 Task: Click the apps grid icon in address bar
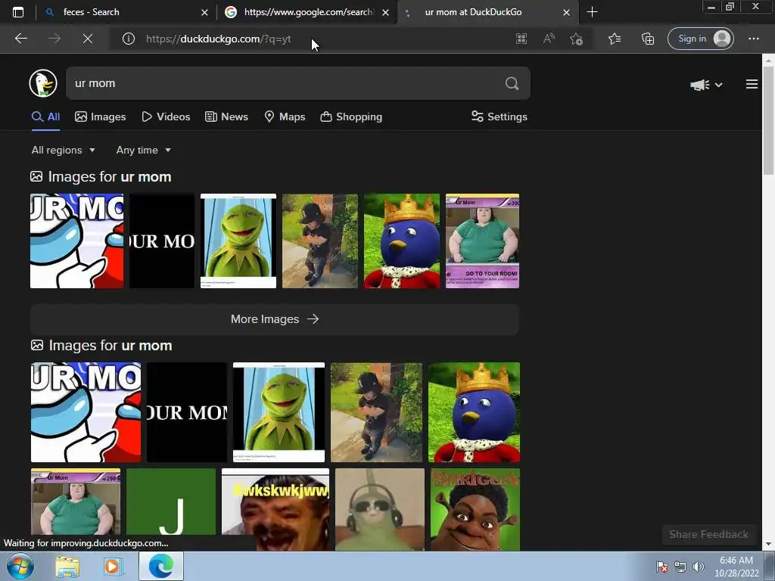[x=521, y=39]
